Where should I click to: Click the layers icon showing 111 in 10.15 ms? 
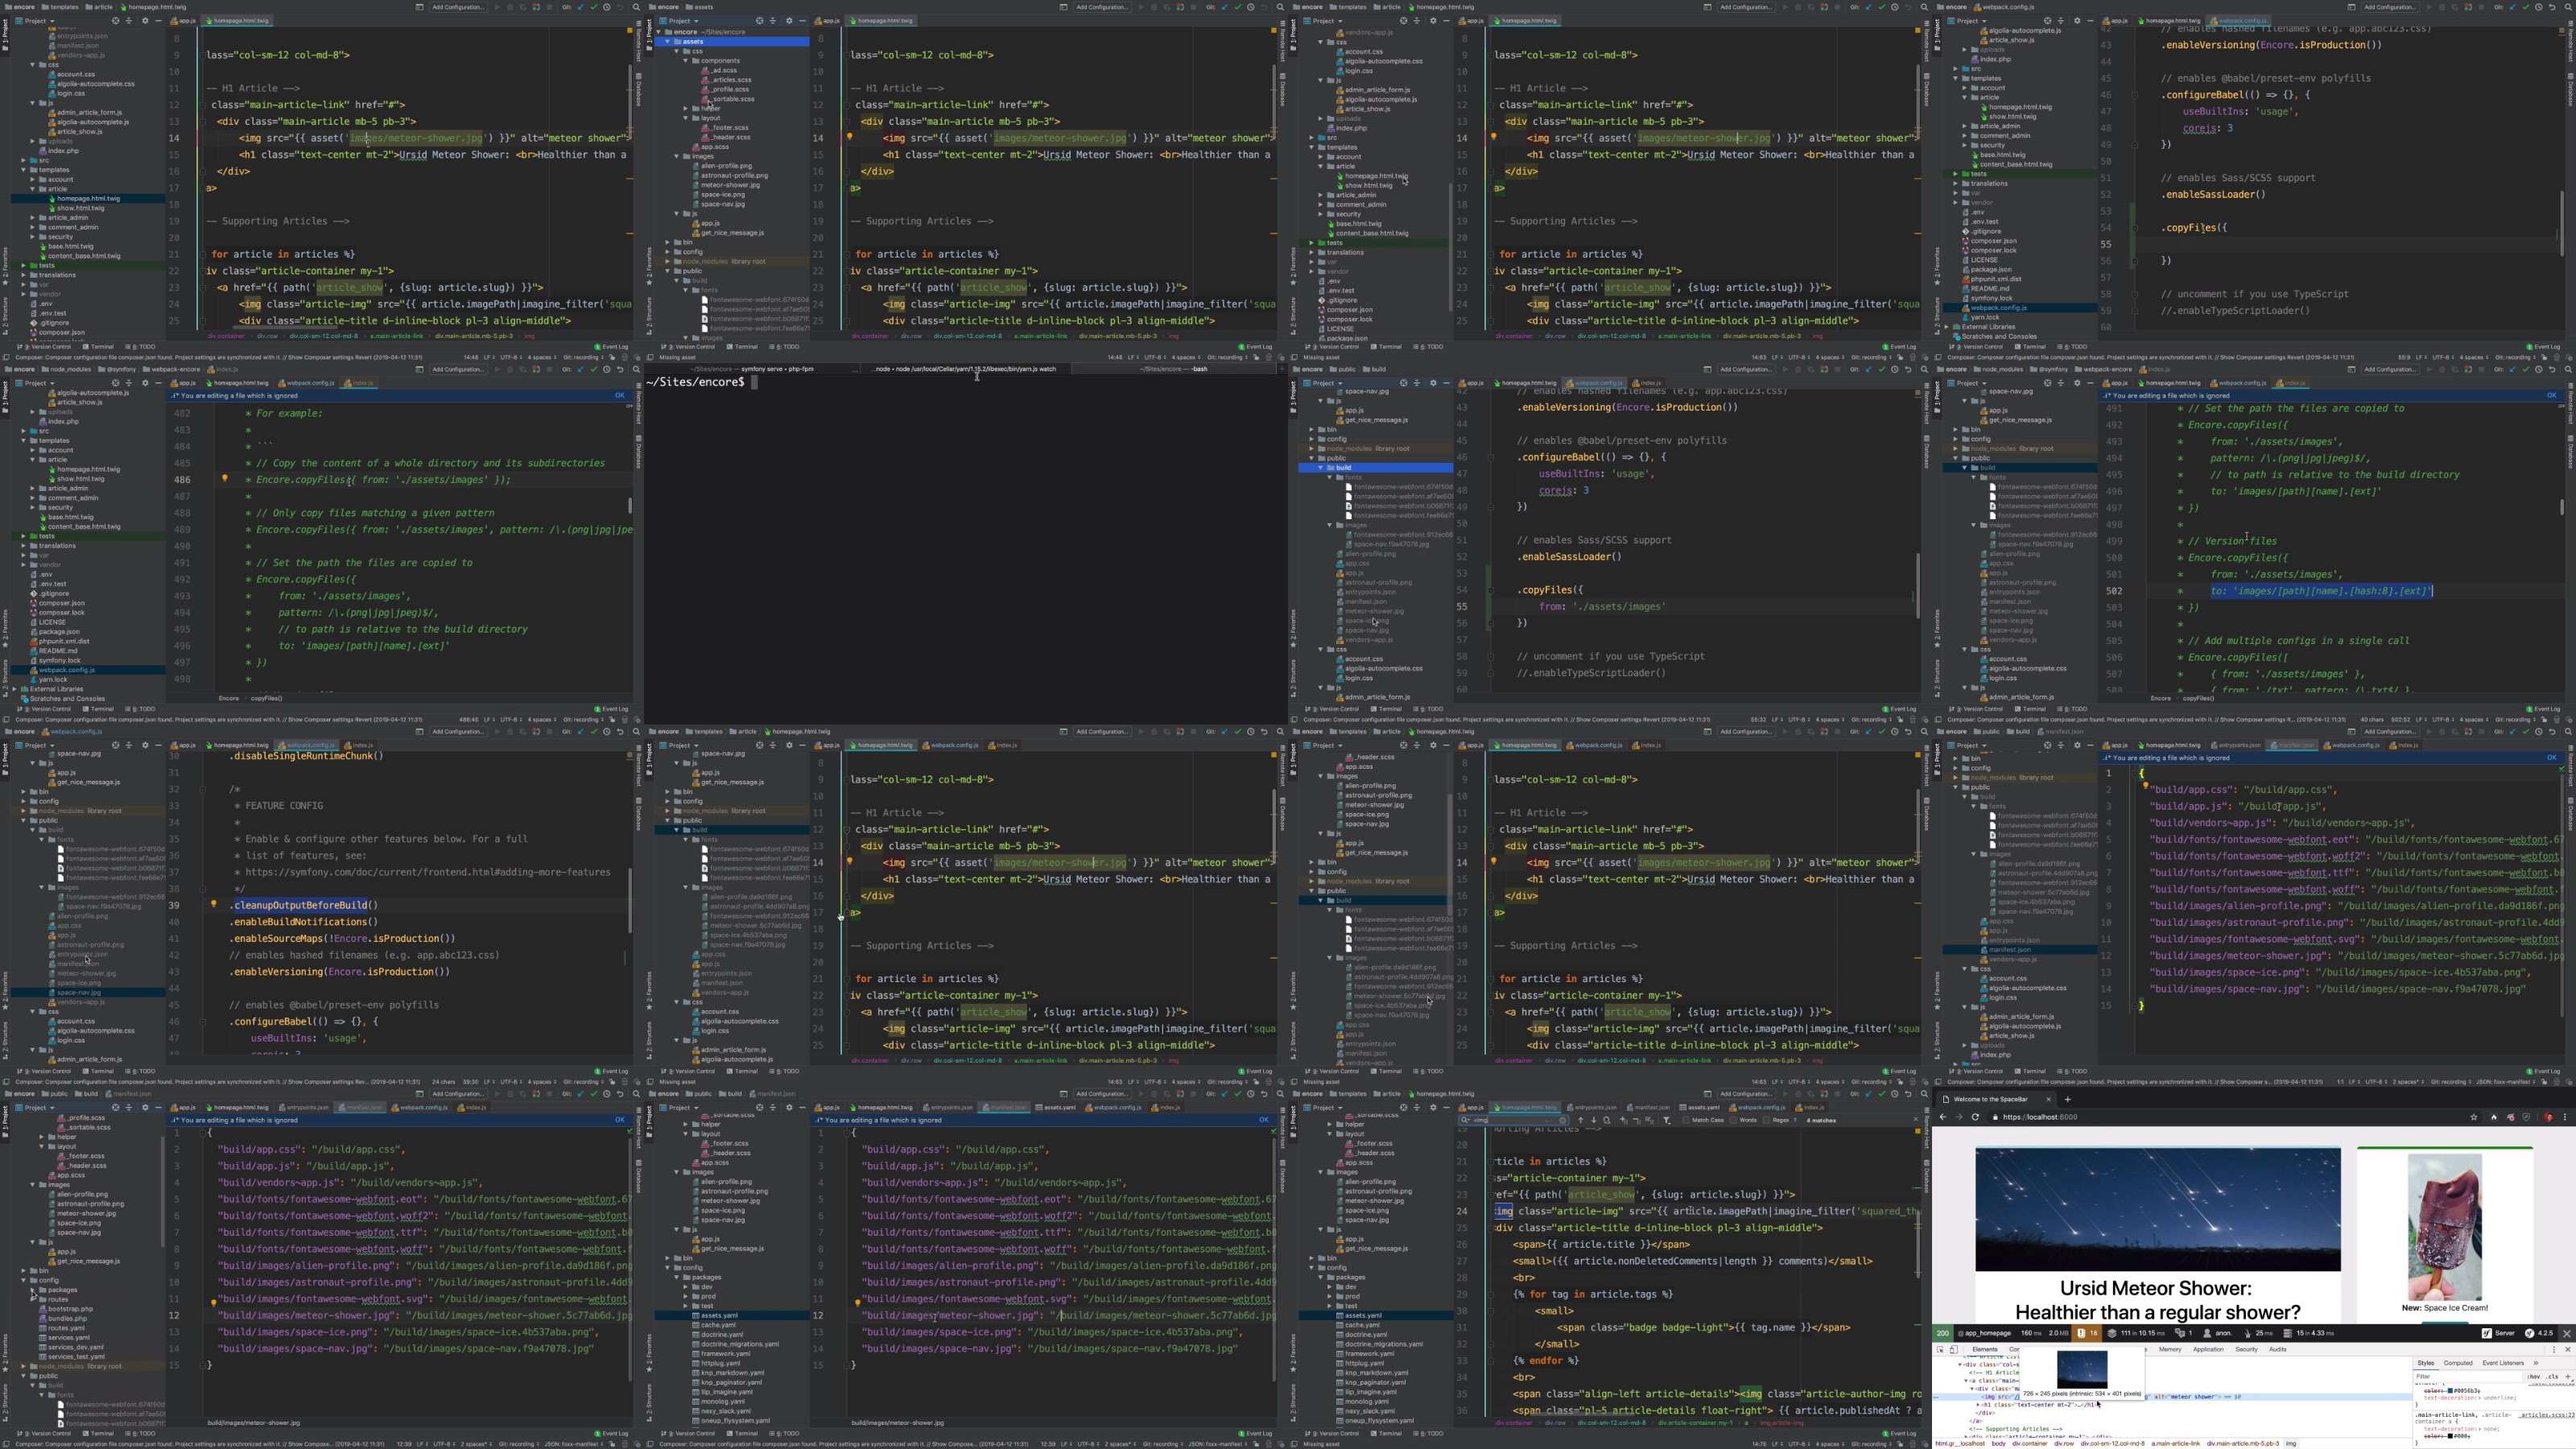tap(2111, 1333)
